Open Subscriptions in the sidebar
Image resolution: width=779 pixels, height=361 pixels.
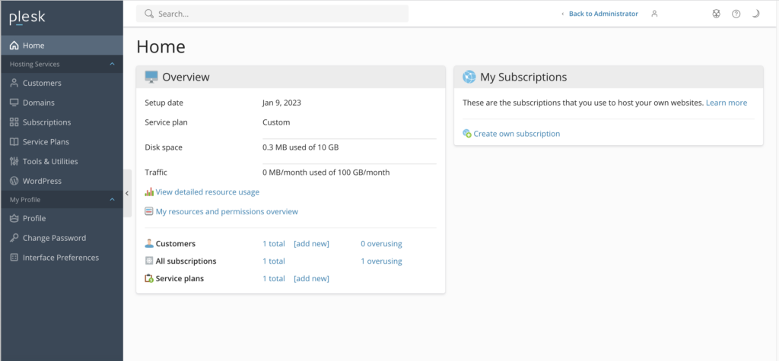(x=62, y=122)
